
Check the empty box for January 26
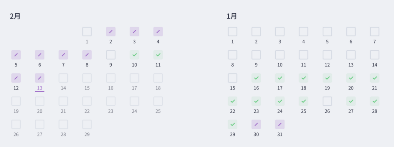(x=327, y=101)
